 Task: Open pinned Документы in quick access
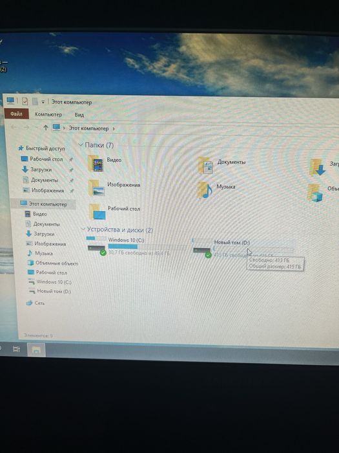pyautogui.click(x=45, y=180)
